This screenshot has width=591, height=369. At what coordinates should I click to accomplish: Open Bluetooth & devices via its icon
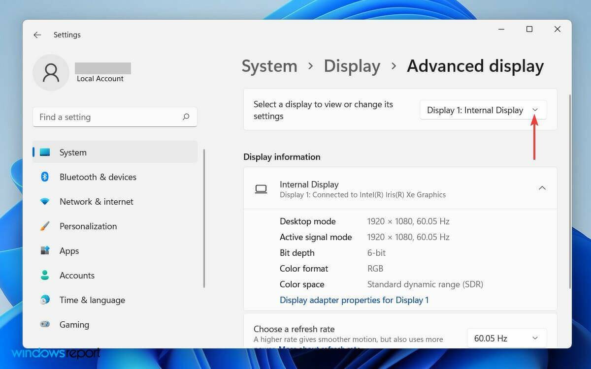[x=45, y=177]
